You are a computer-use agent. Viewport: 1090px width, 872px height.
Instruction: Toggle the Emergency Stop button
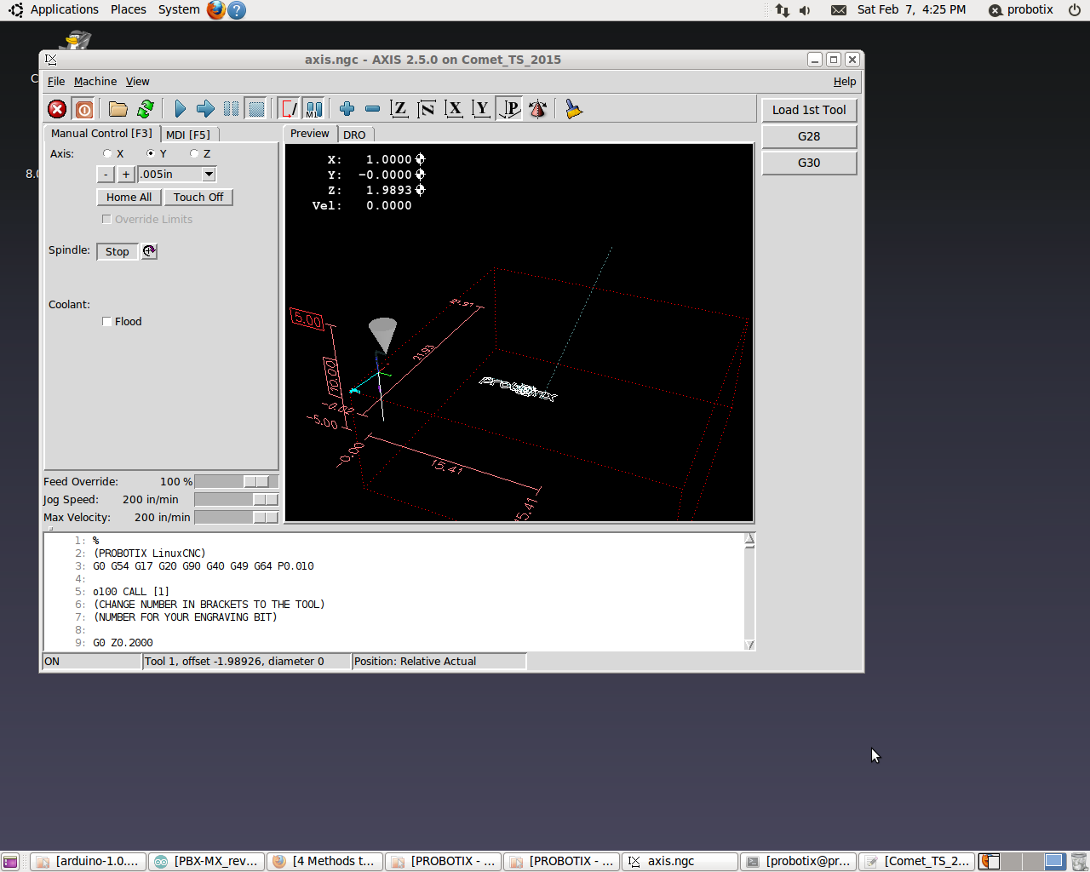(x=57, y=109)
